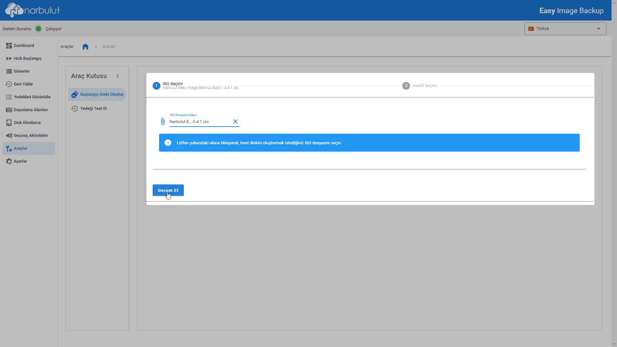Screen dimensions: 617x347
Task: Open Depolama Alanları from sidebar
Action: coord(29,110)
